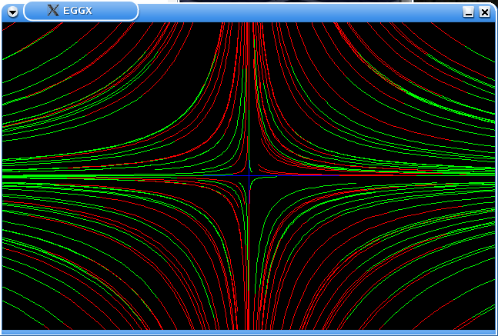Click the saddle point where curves converge
Viewport: 498px width, 336px height.
(249, 176)
